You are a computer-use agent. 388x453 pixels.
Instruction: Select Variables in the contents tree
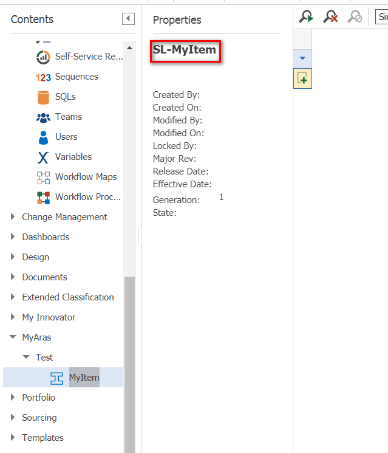[x=73, y=157]
